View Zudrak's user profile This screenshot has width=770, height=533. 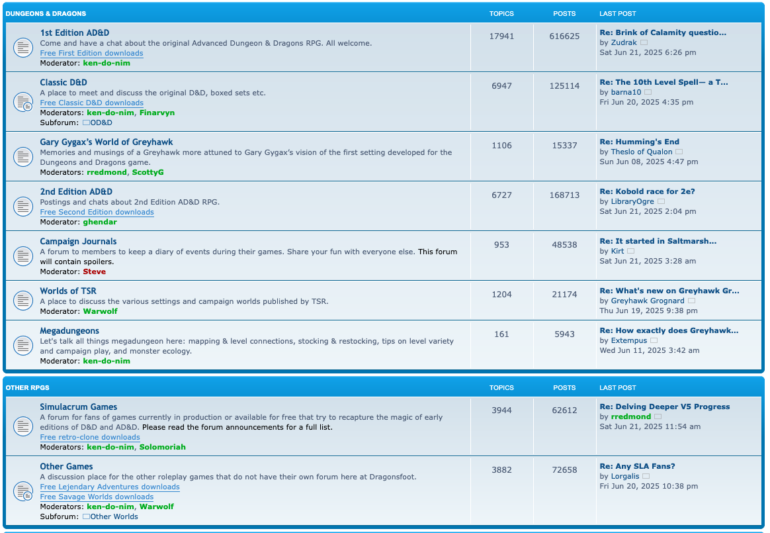pyautogui.click(x=624, y=43)
